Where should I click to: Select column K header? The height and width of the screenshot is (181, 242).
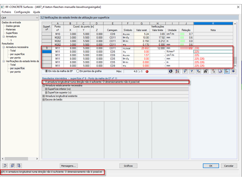tap(213, 23)
